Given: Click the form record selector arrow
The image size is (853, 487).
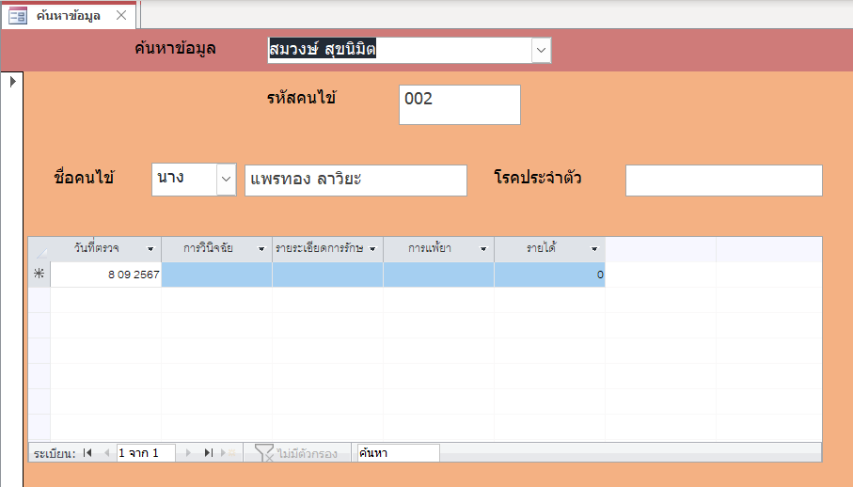Looking at the screenshot, I should coord(12,82).
